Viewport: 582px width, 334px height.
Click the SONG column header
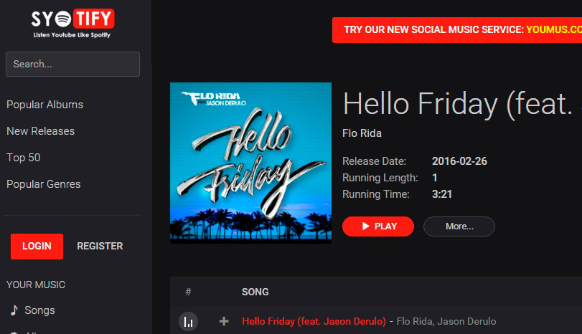[x=255, y=292]
